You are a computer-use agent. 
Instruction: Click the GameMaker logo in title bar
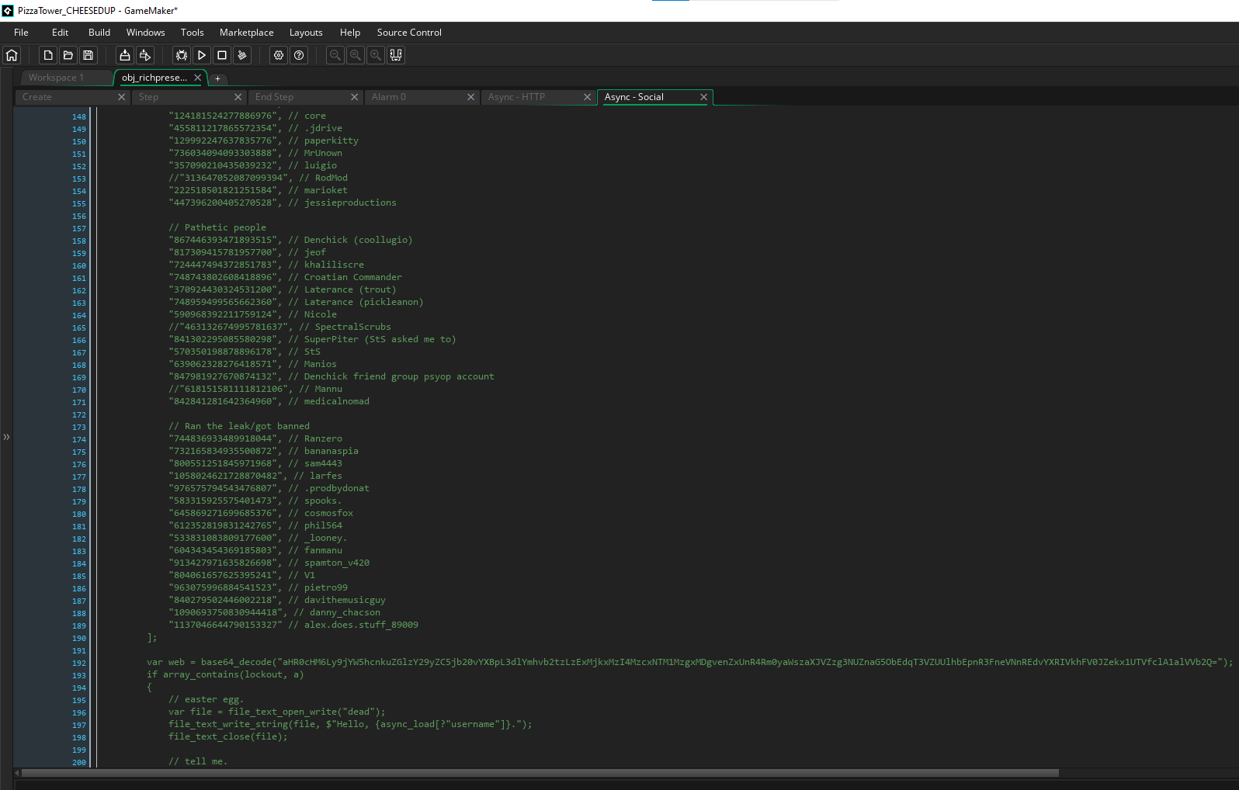pos(8,10)
